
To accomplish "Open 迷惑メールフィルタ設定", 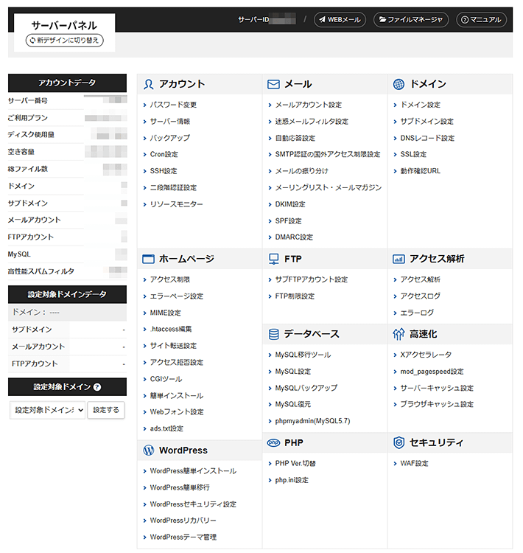I will pos(312,122).
